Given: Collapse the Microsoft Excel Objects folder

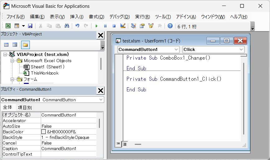Looking at the screenshot, I should pos(12,61).
